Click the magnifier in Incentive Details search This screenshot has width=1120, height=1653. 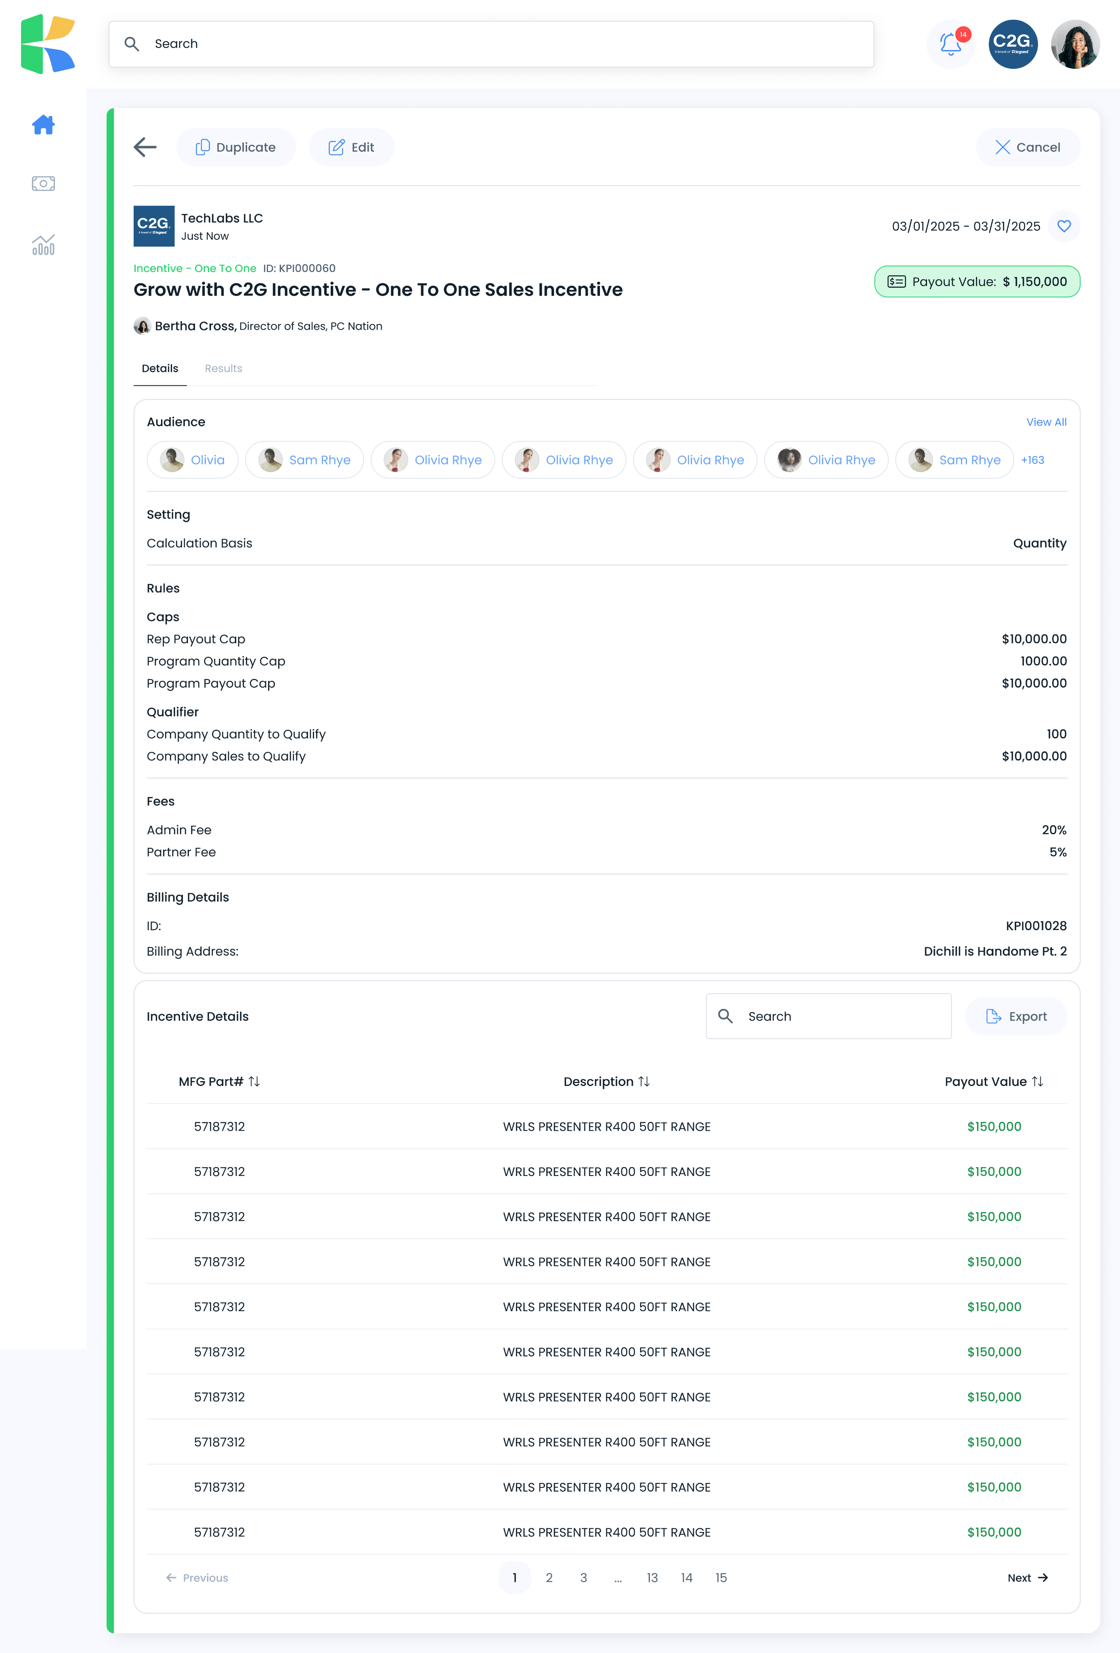(725, 1016)
